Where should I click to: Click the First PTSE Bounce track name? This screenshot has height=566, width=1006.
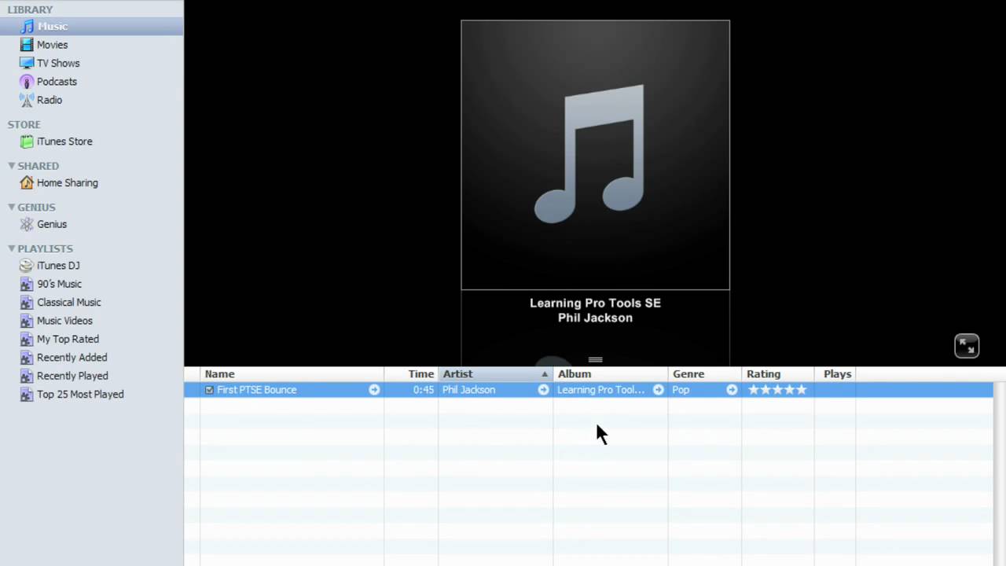[256, 390]
